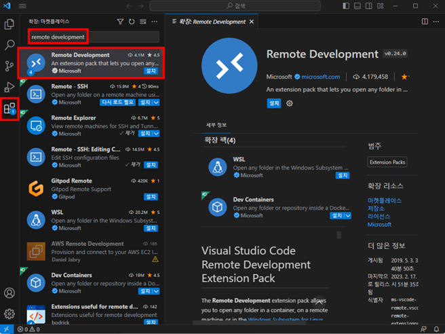Viewport: 445px width, 334px height.
Task: Open gear settings for Remote Development extension
Action: click(x=290, y=103)
